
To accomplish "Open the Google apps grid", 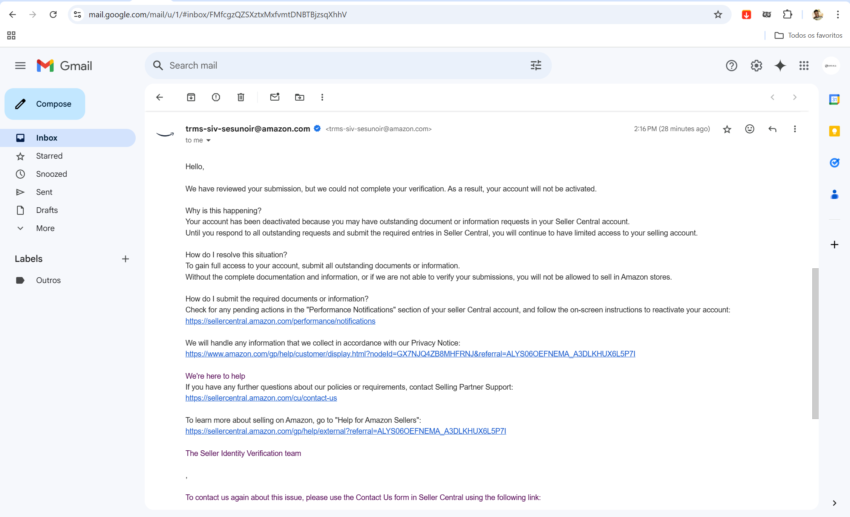I will pos(804,66).
